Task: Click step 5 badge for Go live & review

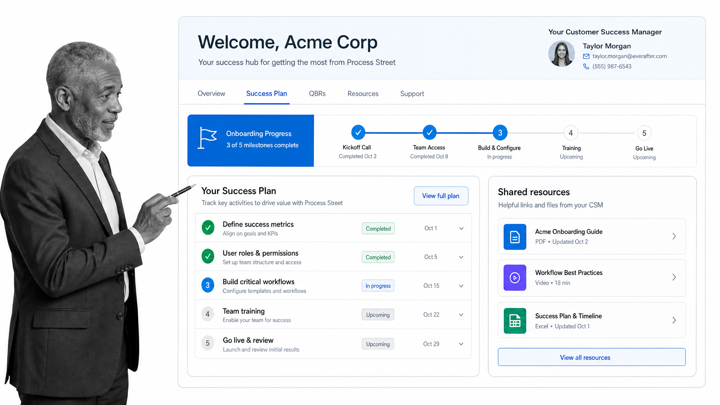Action: (208, 343)
